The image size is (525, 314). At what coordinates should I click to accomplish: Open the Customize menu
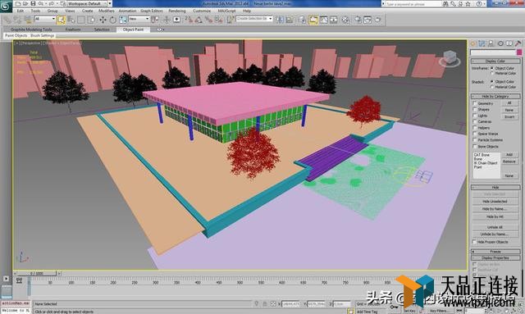pyautogui.click(x=202, y=11)
